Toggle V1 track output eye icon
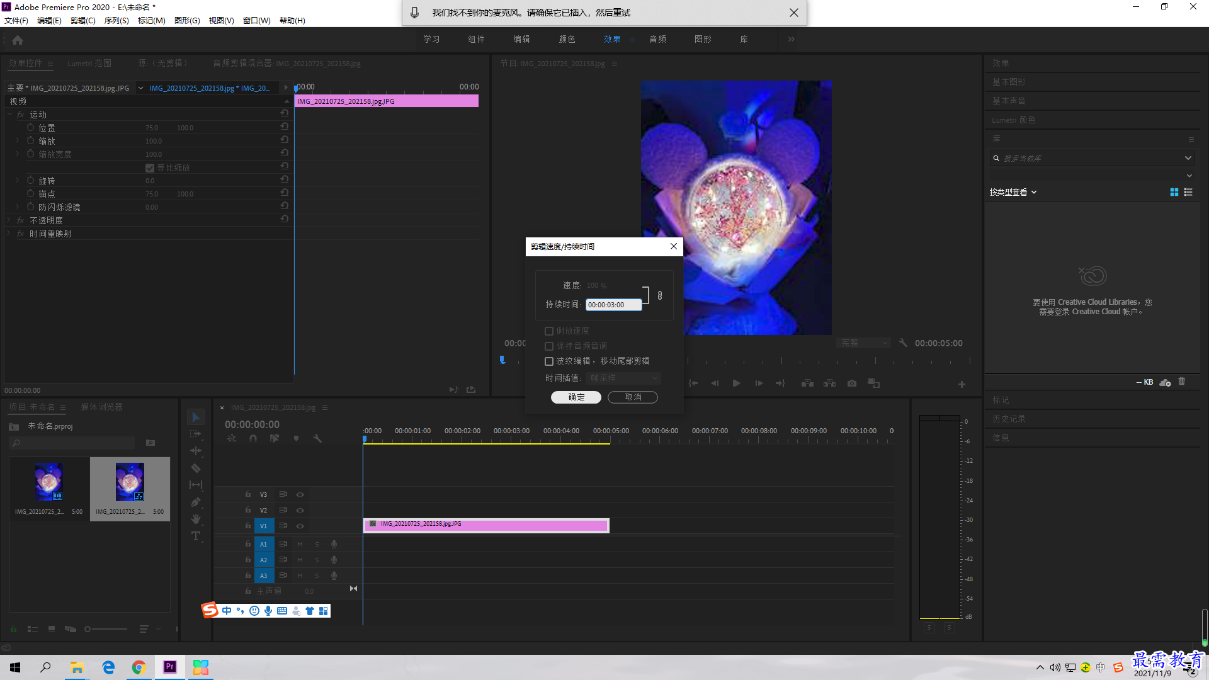Viewport: 1209px width, 680px height. pyautogui.click(x=300, y=526)
